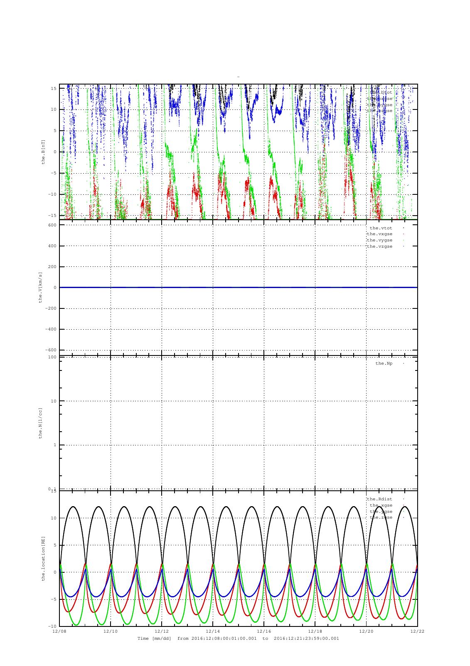Click the 'the.xgse' location legend entry
The image size is (470, 666).
tap(381, 505)
